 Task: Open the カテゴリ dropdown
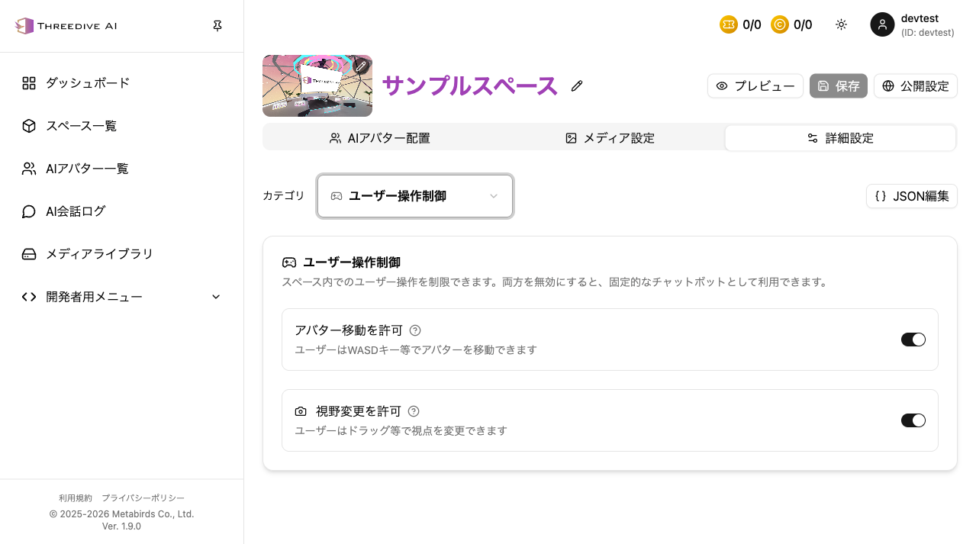(x=415, y=196)
